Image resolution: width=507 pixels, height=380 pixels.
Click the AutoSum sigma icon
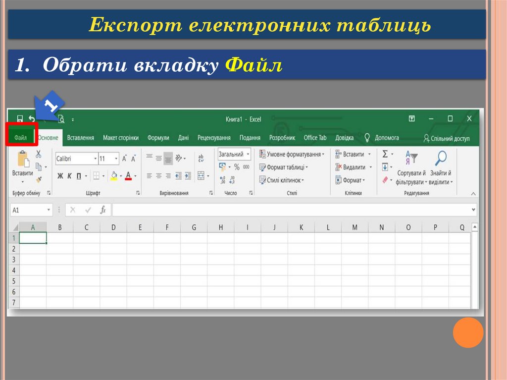385,154
